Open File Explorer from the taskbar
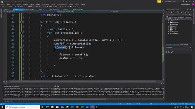 click(52, 107)
